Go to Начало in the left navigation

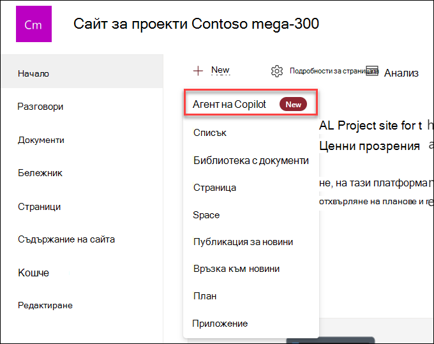tap(82, 71)
